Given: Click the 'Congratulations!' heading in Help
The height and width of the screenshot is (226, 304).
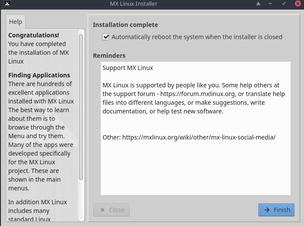Looking at the screenshot, I should pyautogui.click(x=34, y=35).
